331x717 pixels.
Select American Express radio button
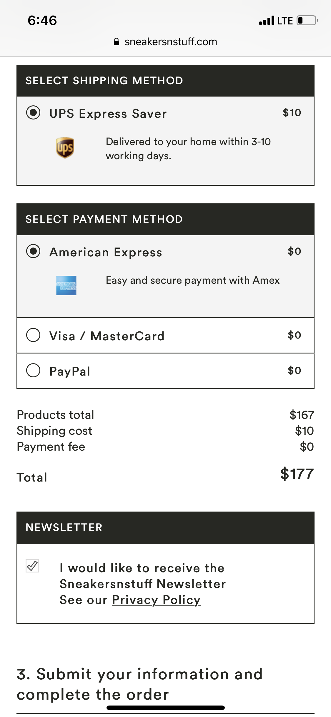[33, 251]
